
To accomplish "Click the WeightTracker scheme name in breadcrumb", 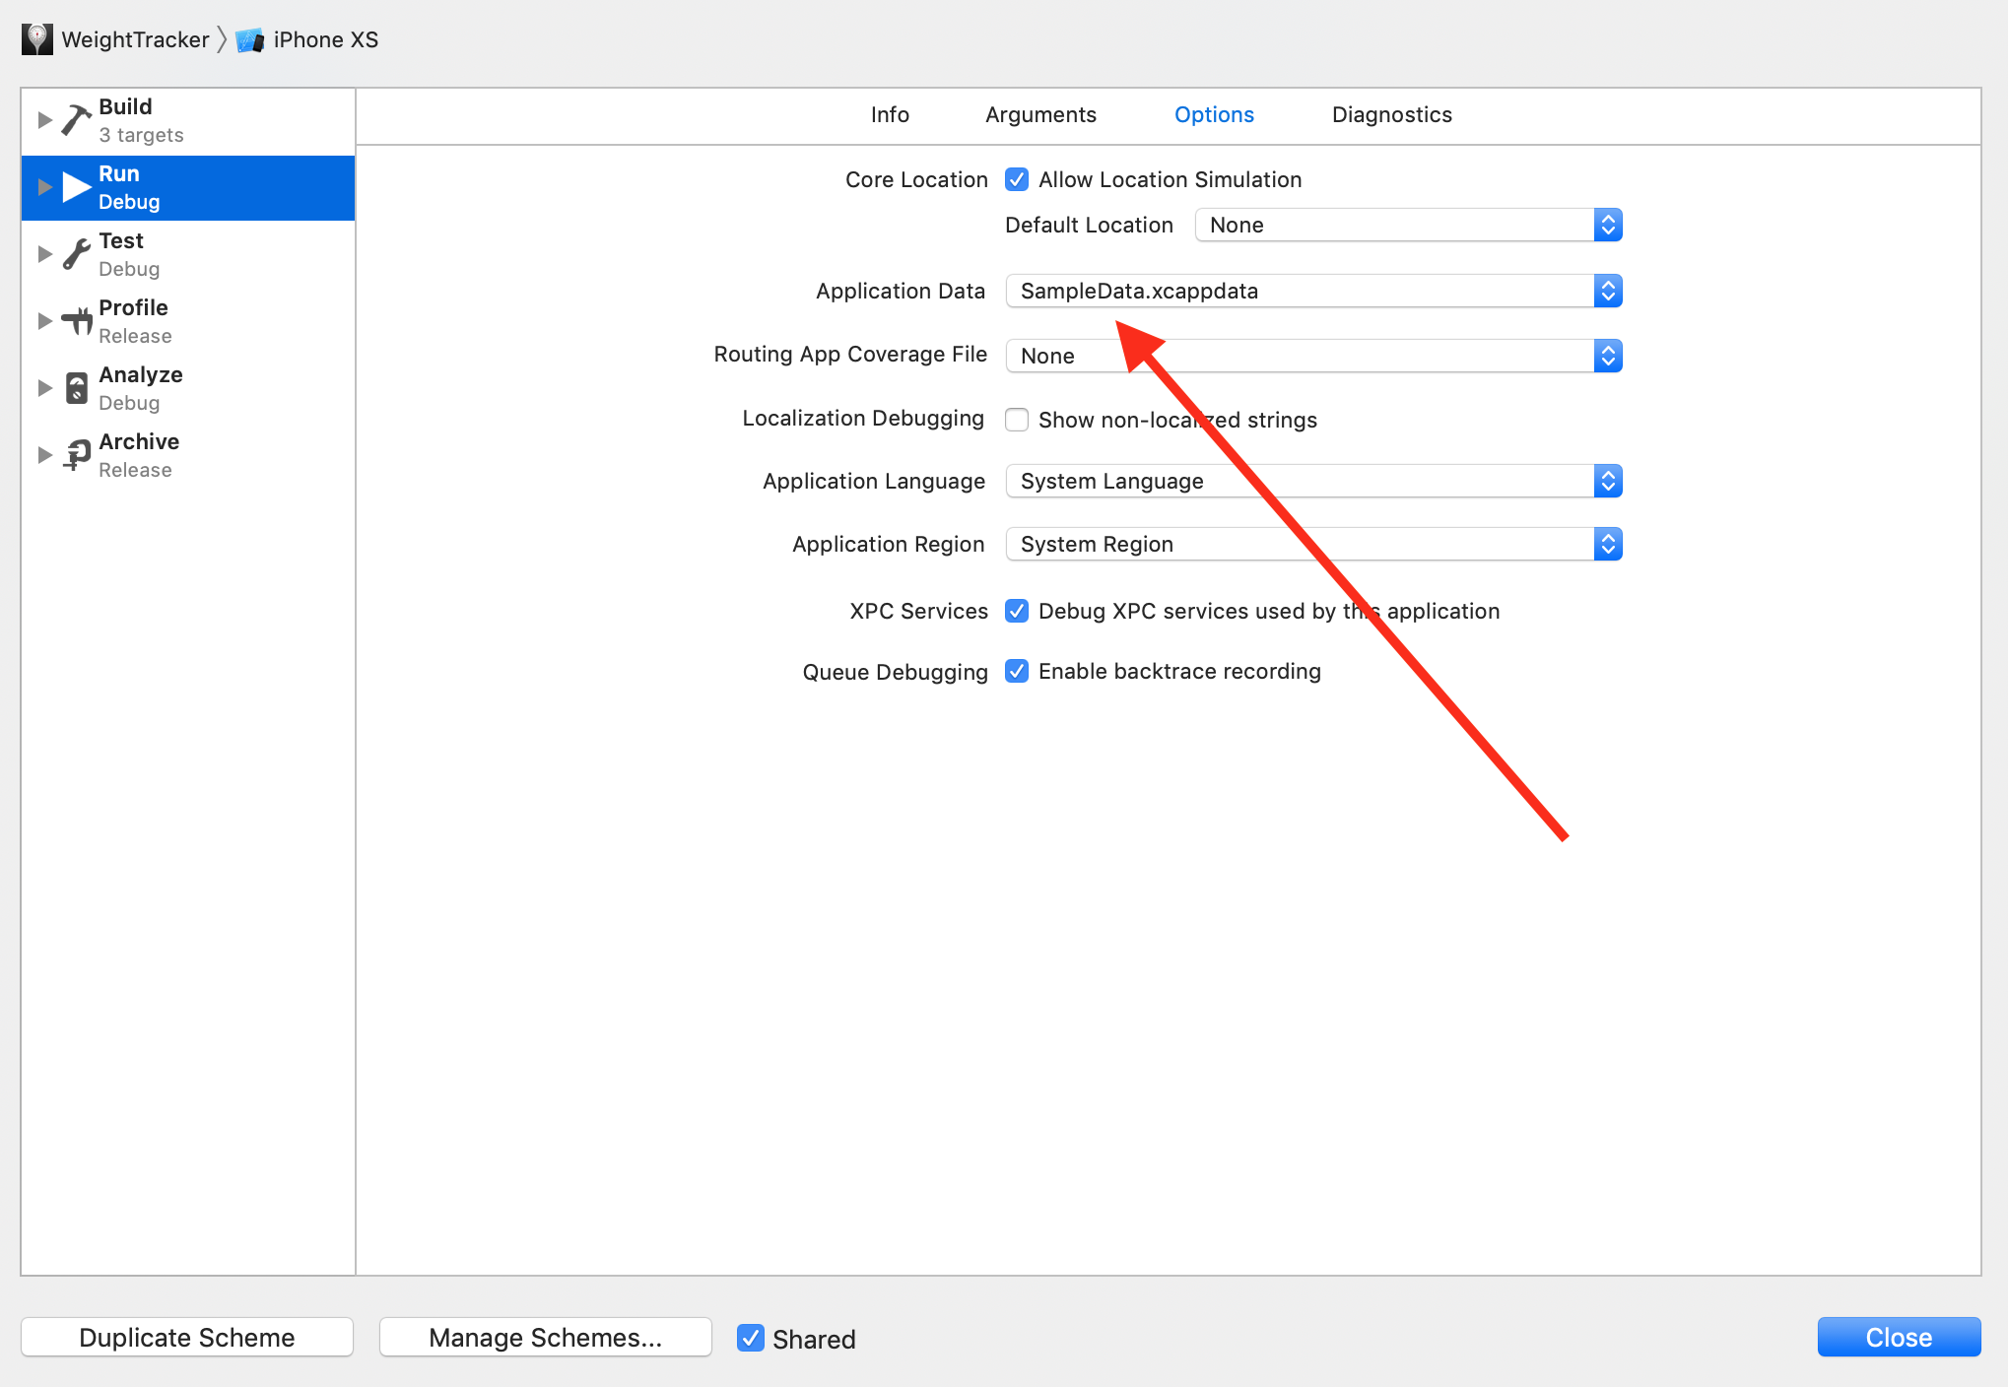I will point(135,39).
